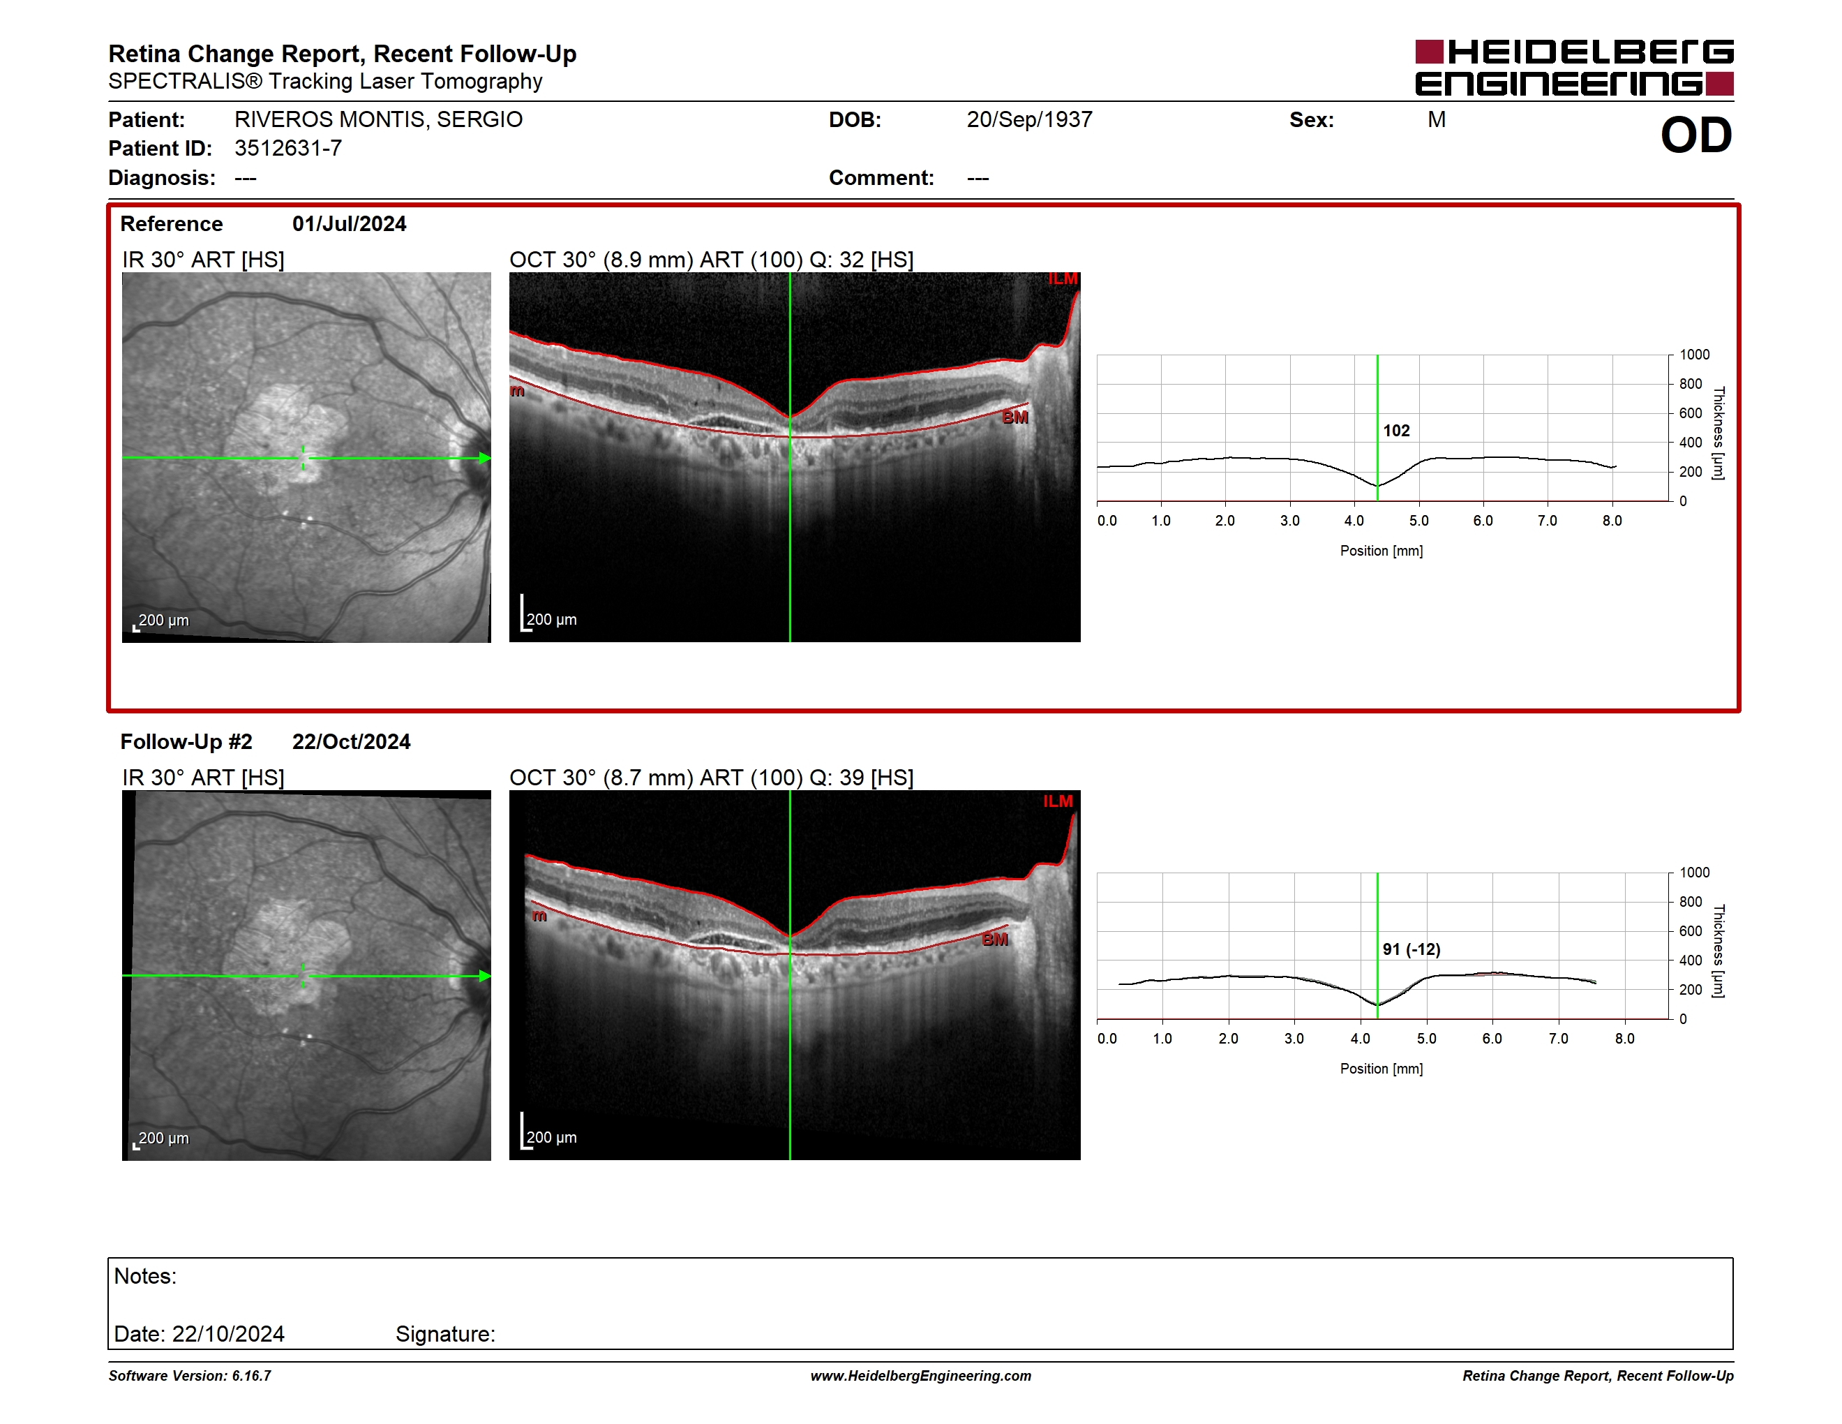The height and width of the screenshot is (1424, 1842).
Task: Click Software Version: 6.16.7 text
Action: tap(190, 1376)
